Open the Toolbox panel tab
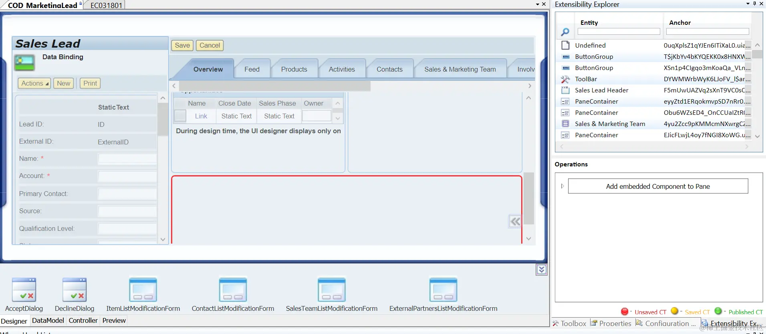766x334 pixels. [x=569, y=323]
